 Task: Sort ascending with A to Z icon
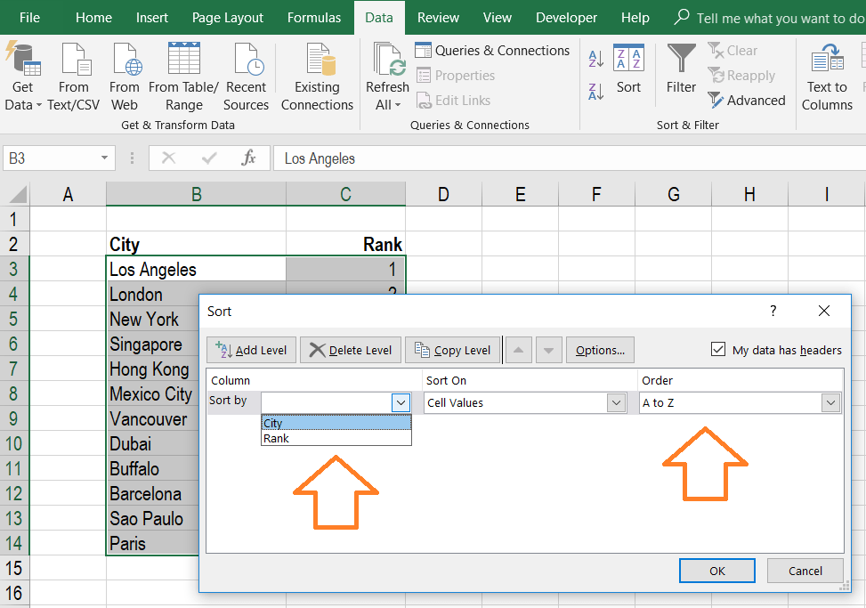pyautogui.click(x=596, y=58)
